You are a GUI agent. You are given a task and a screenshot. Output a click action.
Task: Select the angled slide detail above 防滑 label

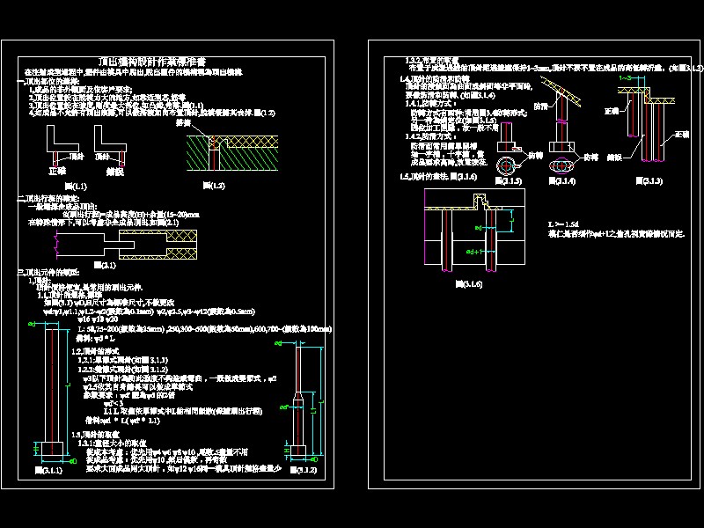561,90
